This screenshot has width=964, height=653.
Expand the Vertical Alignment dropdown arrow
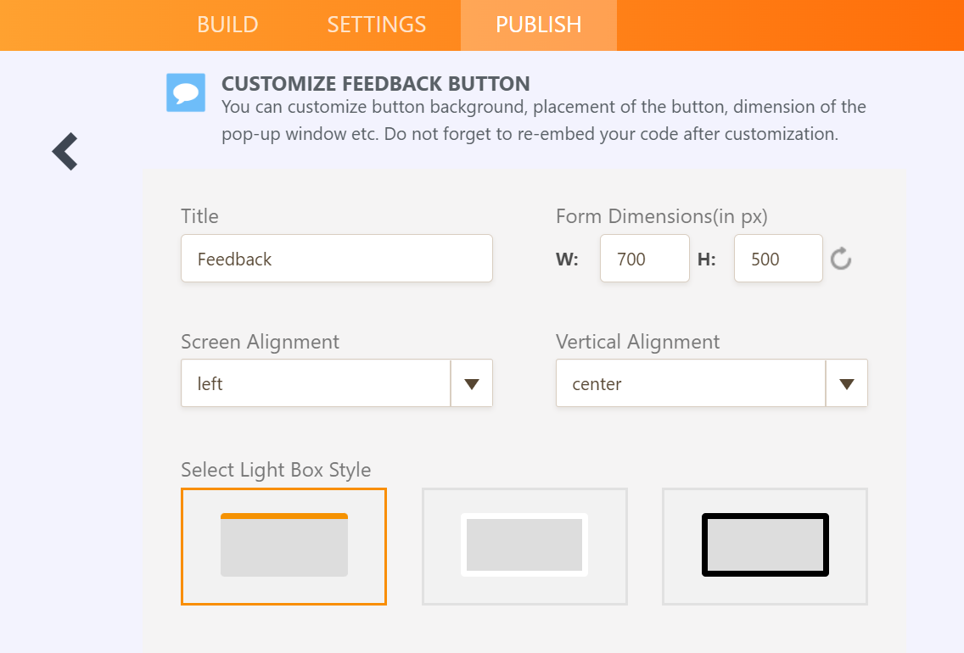tap(846, 383)
